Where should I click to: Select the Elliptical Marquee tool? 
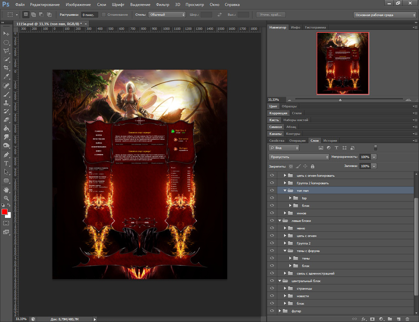click(6, 42)
